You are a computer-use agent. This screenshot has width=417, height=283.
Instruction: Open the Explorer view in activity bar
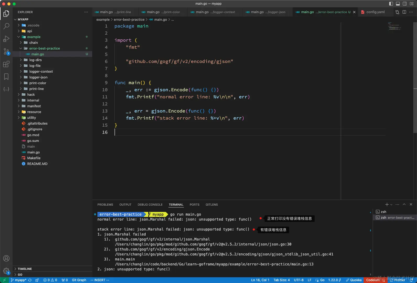pyautogui.click(x=6, y=13)
